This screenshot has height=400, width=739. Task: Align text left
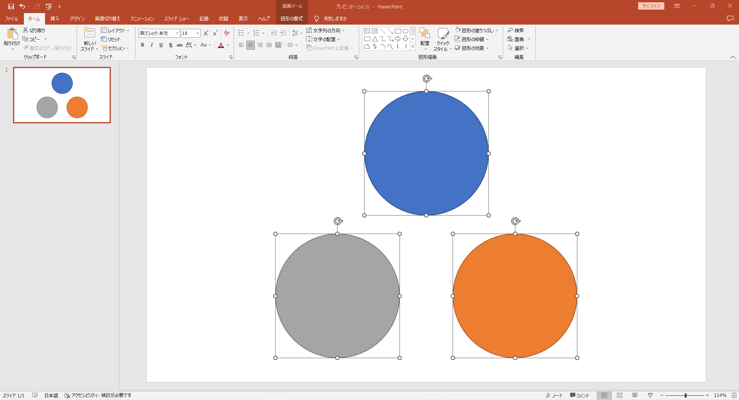click(241, 45)
